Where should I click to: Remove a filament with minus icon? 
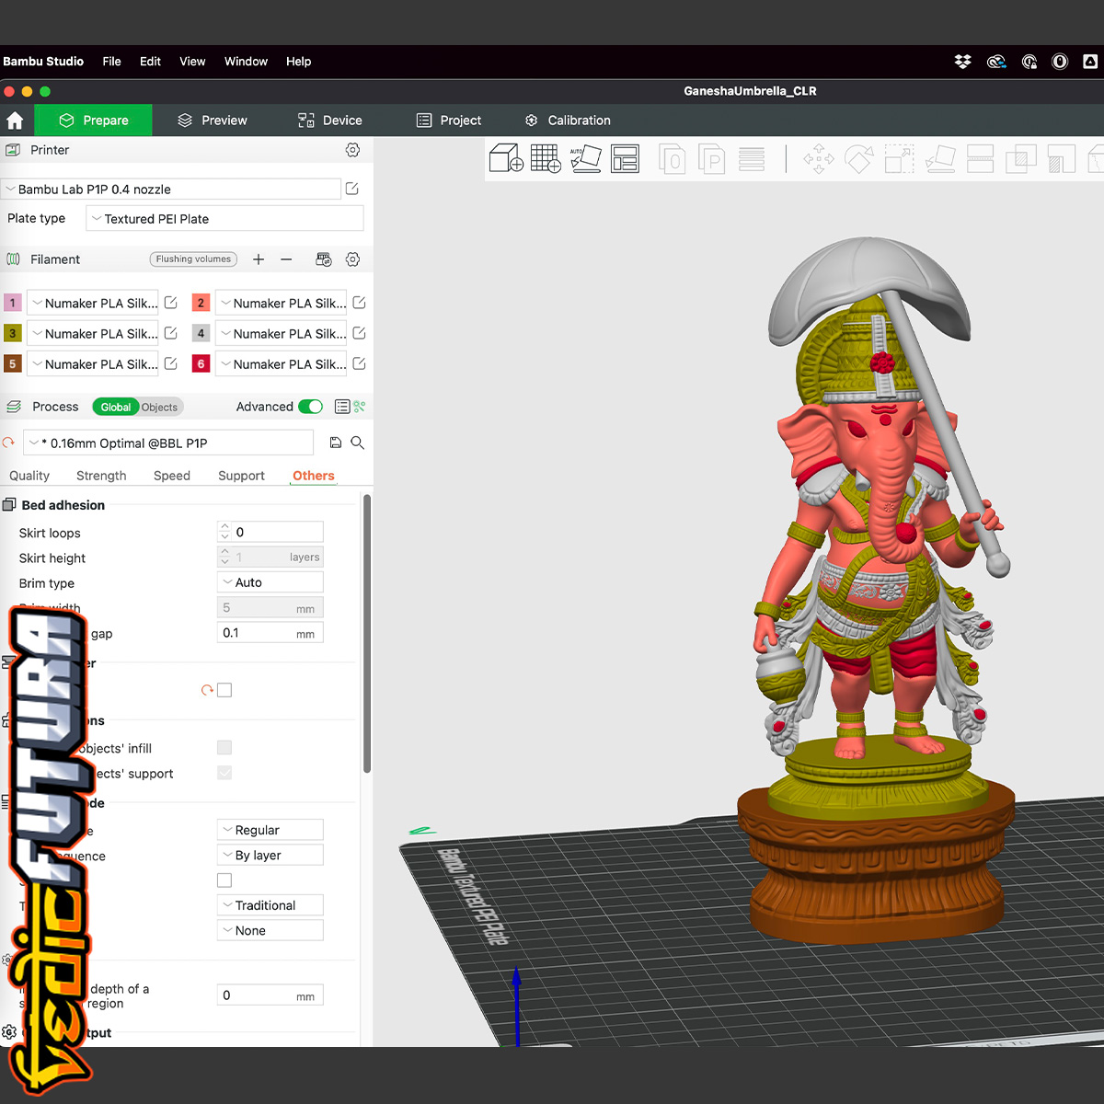tap(286, 259)
